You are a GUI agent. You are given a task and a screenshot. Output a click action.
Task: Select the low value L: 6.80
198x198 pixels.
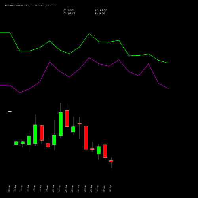click(x=100, y=13)
